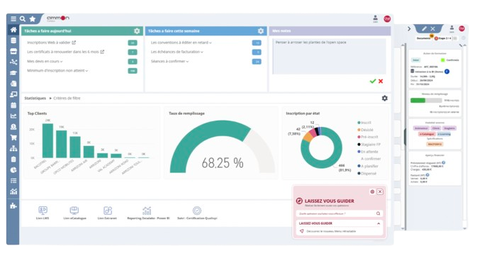Click the guide widget search input field
477x263 pixels.
tap(339, 213)
